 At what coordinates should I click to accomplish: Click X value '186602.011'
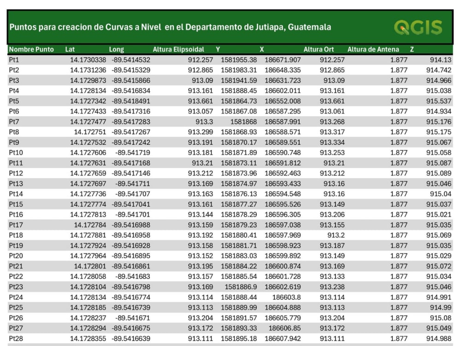pyautogui.click(x=283, y=90)
